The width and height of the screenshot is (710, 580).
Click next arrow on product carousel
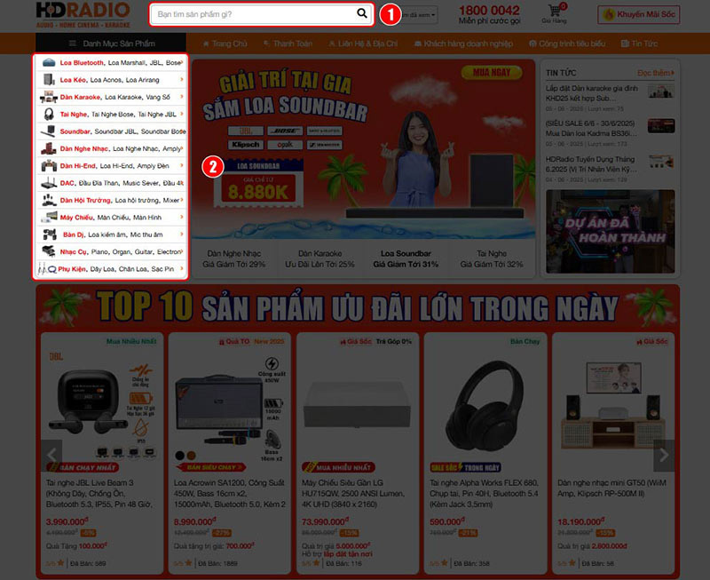click(663, 456)
